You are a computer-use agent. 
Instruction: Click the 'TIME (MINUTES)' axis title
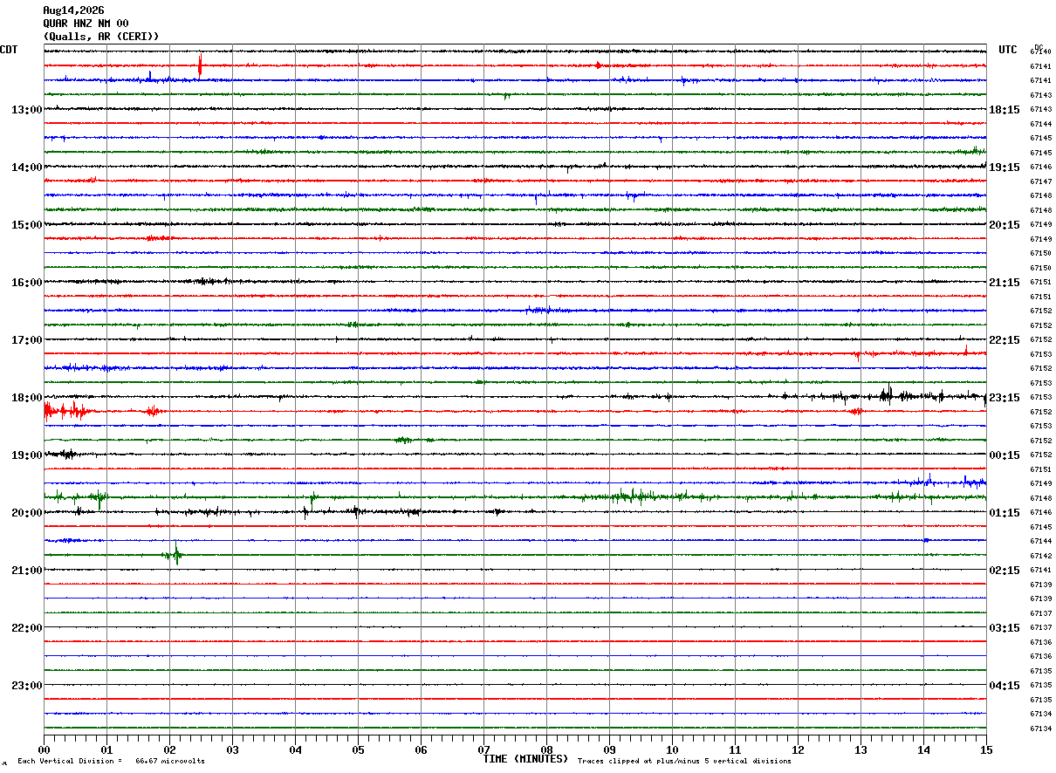coord(525,759)
